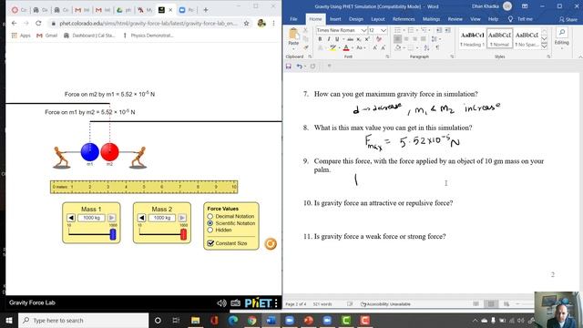Viewport: 583px width, 328px height.
Task: Open Word from Windows taskbar
Action: [x=271, y=320]
